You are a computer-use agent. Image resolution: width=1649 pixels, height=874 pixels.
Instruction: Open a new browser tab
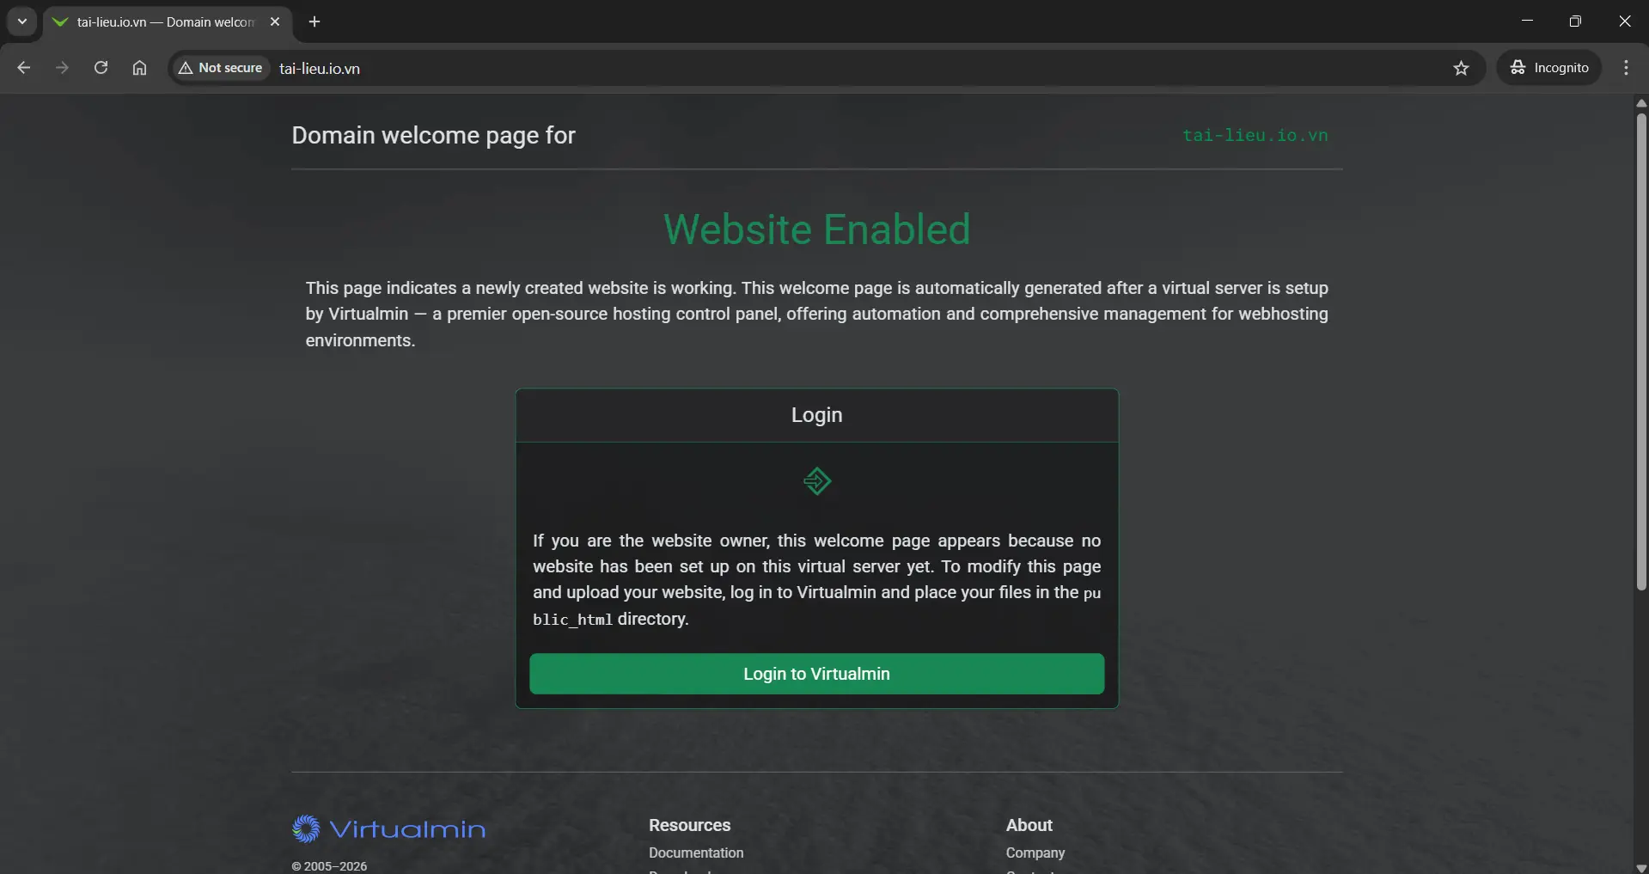point(315,22)
